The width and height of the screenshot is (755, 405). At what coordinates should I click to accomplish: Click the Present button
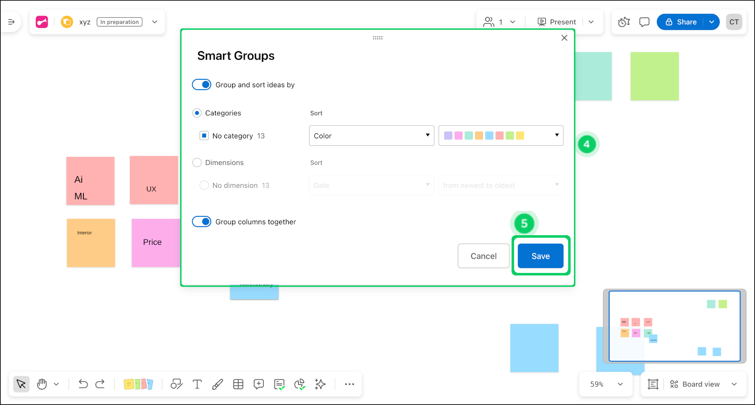pyautogui.click(x=557, y=22)
